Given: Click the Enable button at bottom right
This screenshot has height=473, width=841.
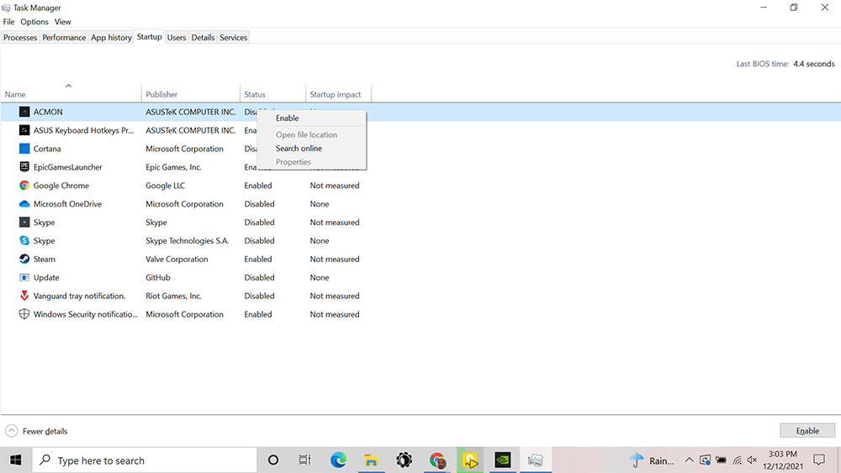Looking at the screenshot, I should (807, 431).
